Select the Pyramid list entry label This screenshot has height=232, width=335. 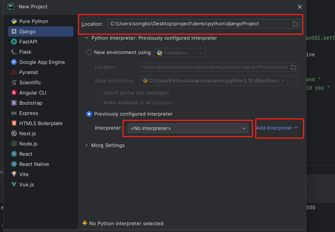28,72
